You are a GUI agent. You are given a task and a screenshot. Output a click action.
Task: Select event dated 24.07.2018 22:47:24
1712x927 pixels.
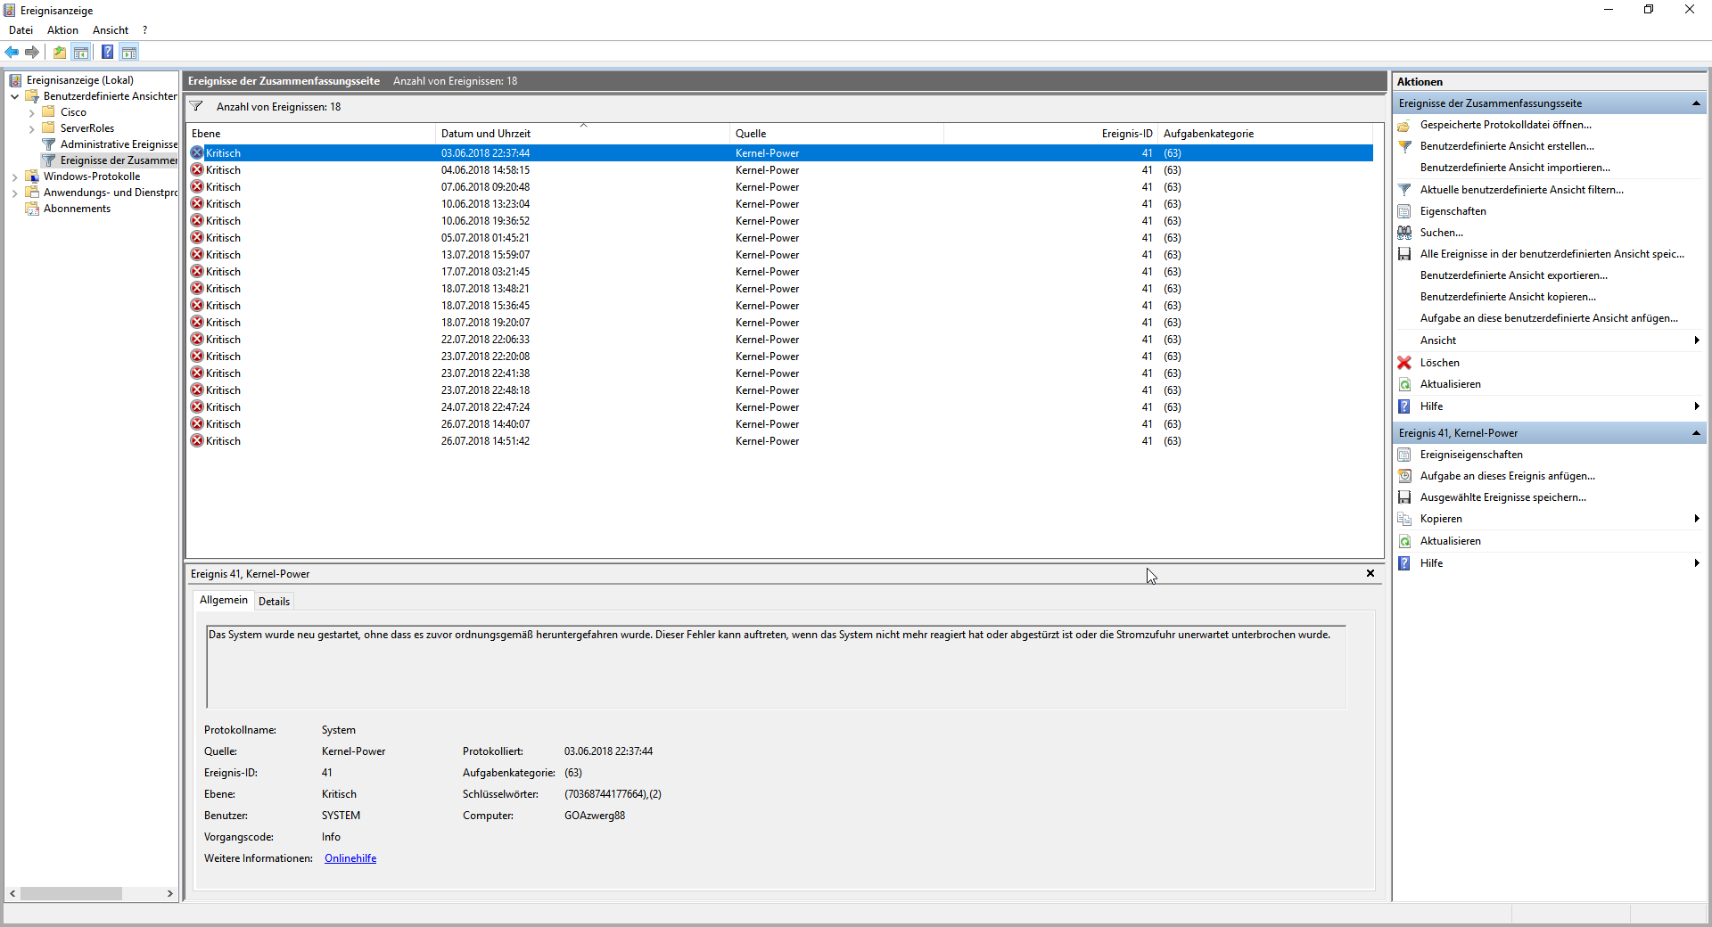[x=780, y=407]
